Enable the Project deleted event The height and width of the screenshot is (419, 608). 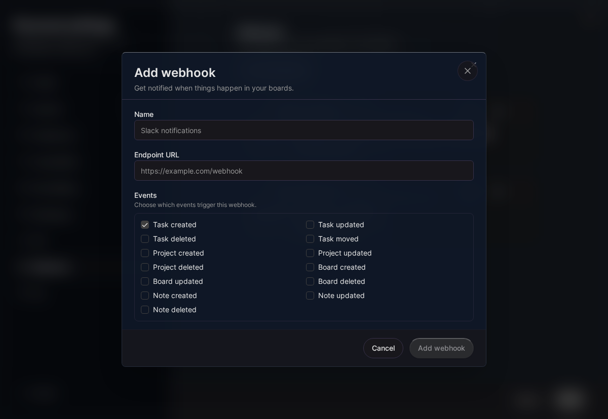click(x=145, y=267)
